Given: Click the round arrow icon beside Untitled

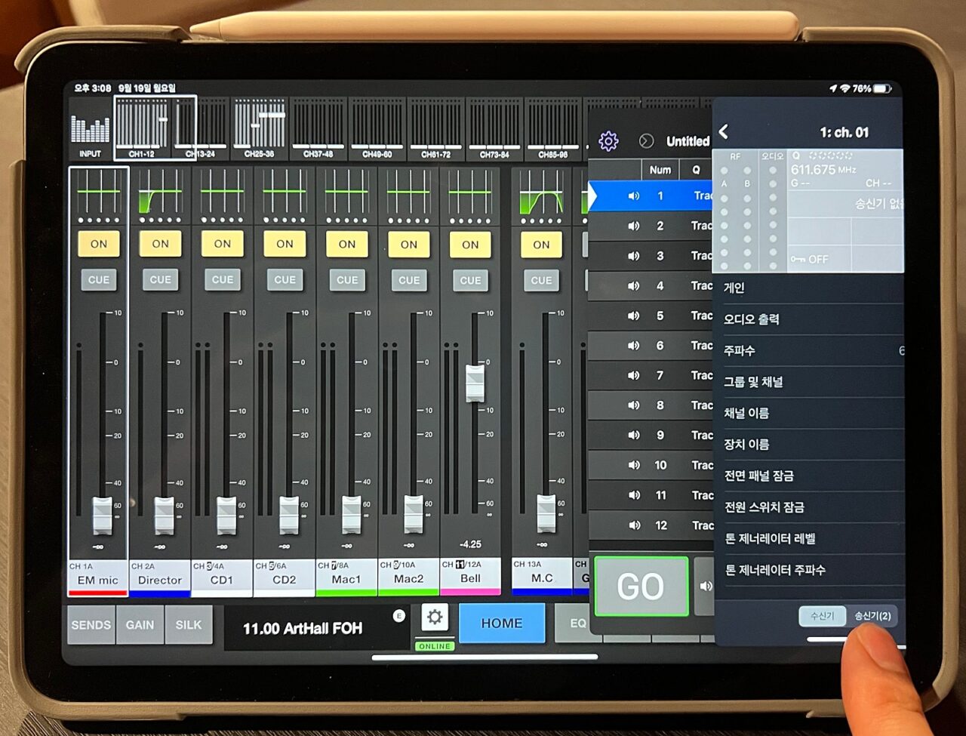Looking at the screenshot, I should [646, 141].
